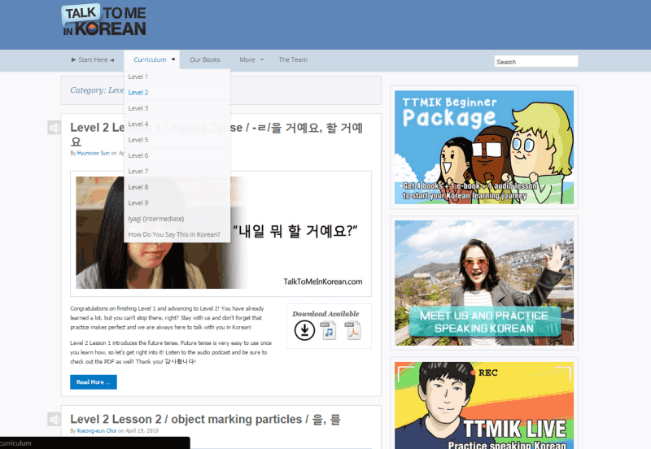Click the Download Available heading
This screenshot has height=449, width=651.
click(x=325, y=314)
